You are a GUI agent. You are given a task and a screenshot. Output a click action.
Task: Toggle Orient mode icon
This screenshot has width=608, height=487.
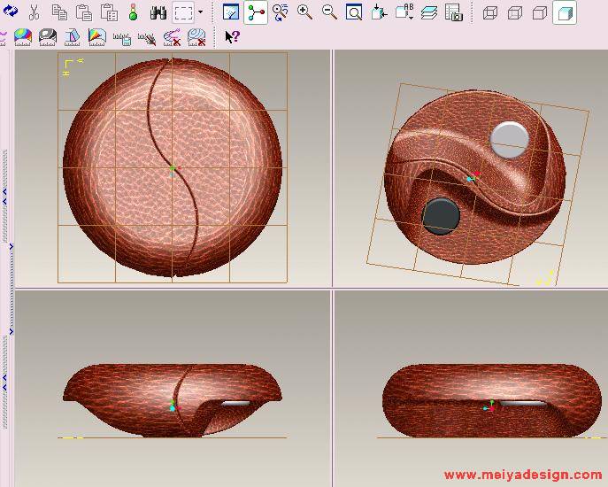coord(280,12)
